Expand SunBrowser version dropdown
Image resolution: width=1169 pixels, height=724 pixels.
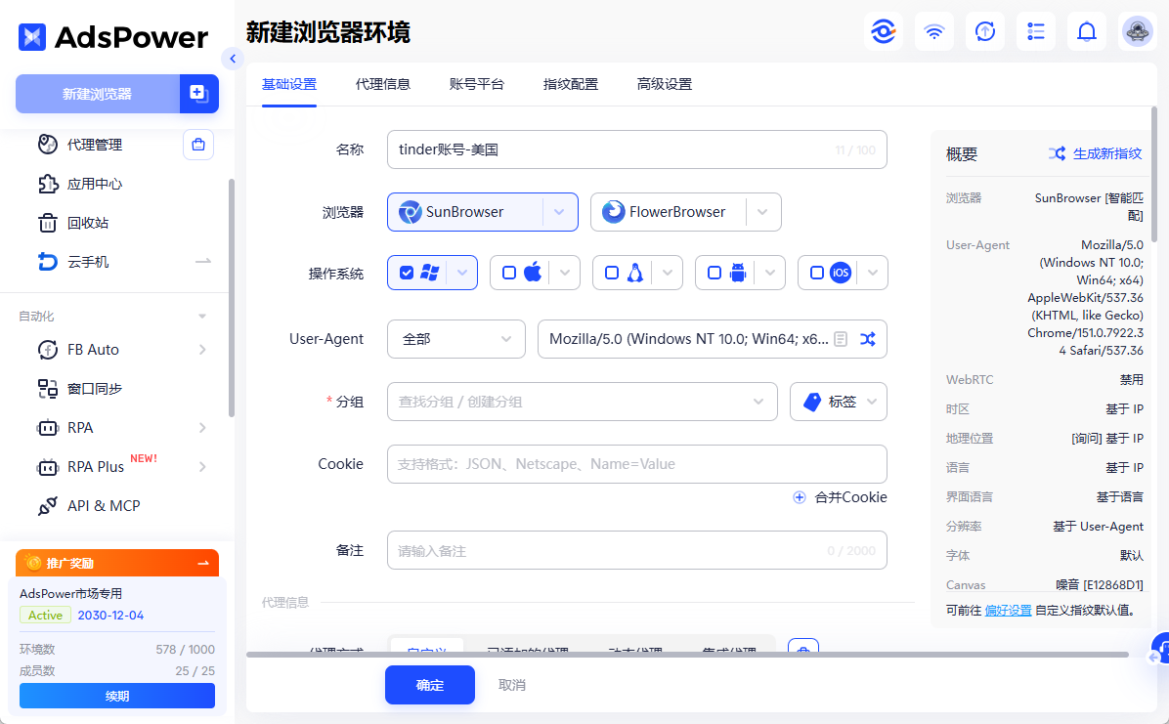(x=559, y=212)
